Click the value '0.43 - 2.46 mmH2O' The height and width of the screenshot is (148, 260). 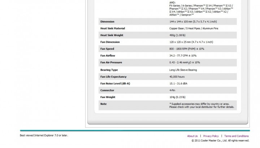pyautogui.click(x=180, y=63)
